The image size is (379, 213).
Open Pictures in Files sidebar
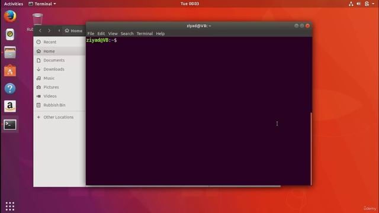pos(59,87)
